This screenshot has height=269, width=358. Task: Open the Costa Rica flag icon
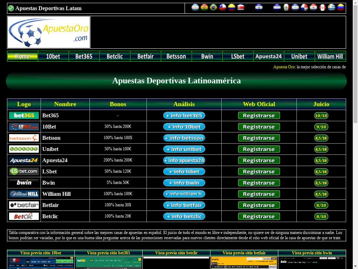(x=241, y=8)
